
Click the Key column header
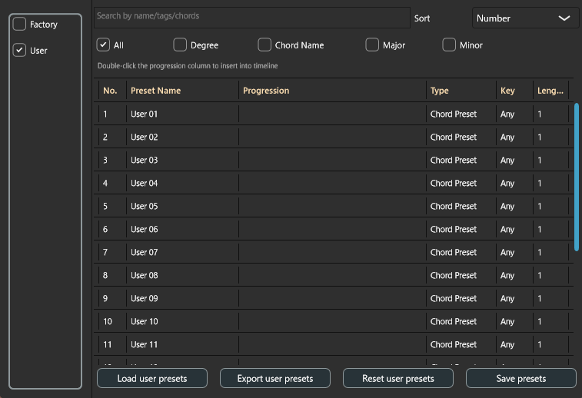507,91
